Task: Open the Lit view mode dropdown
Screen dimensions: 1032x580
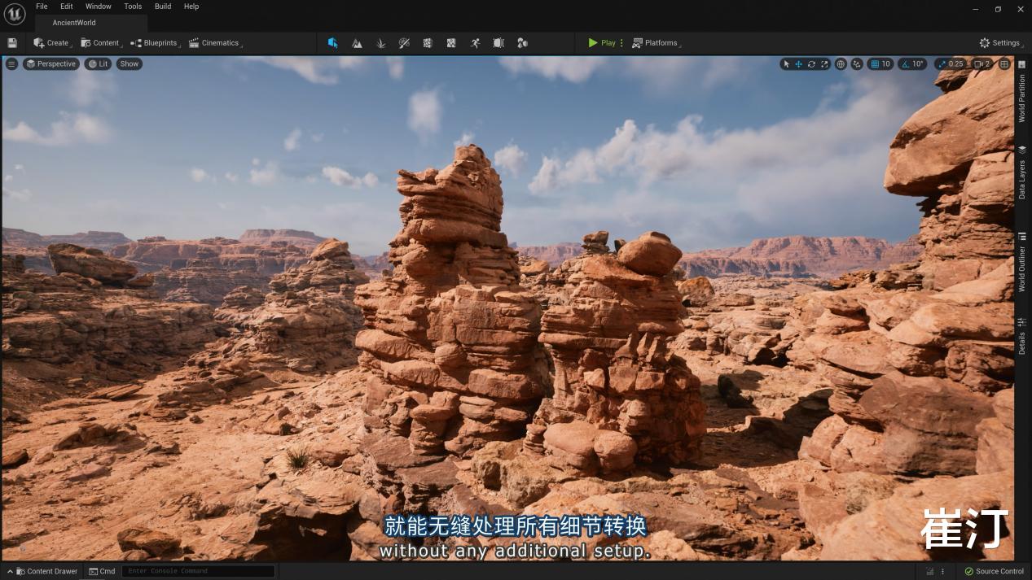Action: pos(99,64)
